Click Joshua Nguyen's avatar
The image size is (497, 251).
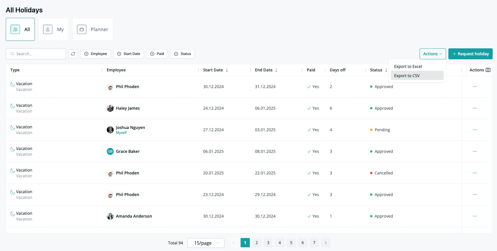pyautogui.click(x=110, y=130)
